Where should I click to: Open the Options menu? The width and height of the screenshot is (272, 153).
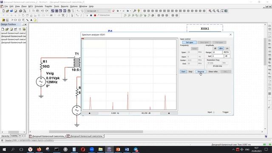74,6
